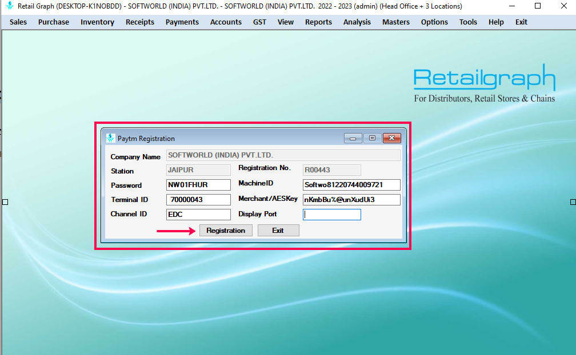Close the Retail Graph main window
Image resolution: width=576 pixels, height=355 pixels.
click(x=564, y=6)
